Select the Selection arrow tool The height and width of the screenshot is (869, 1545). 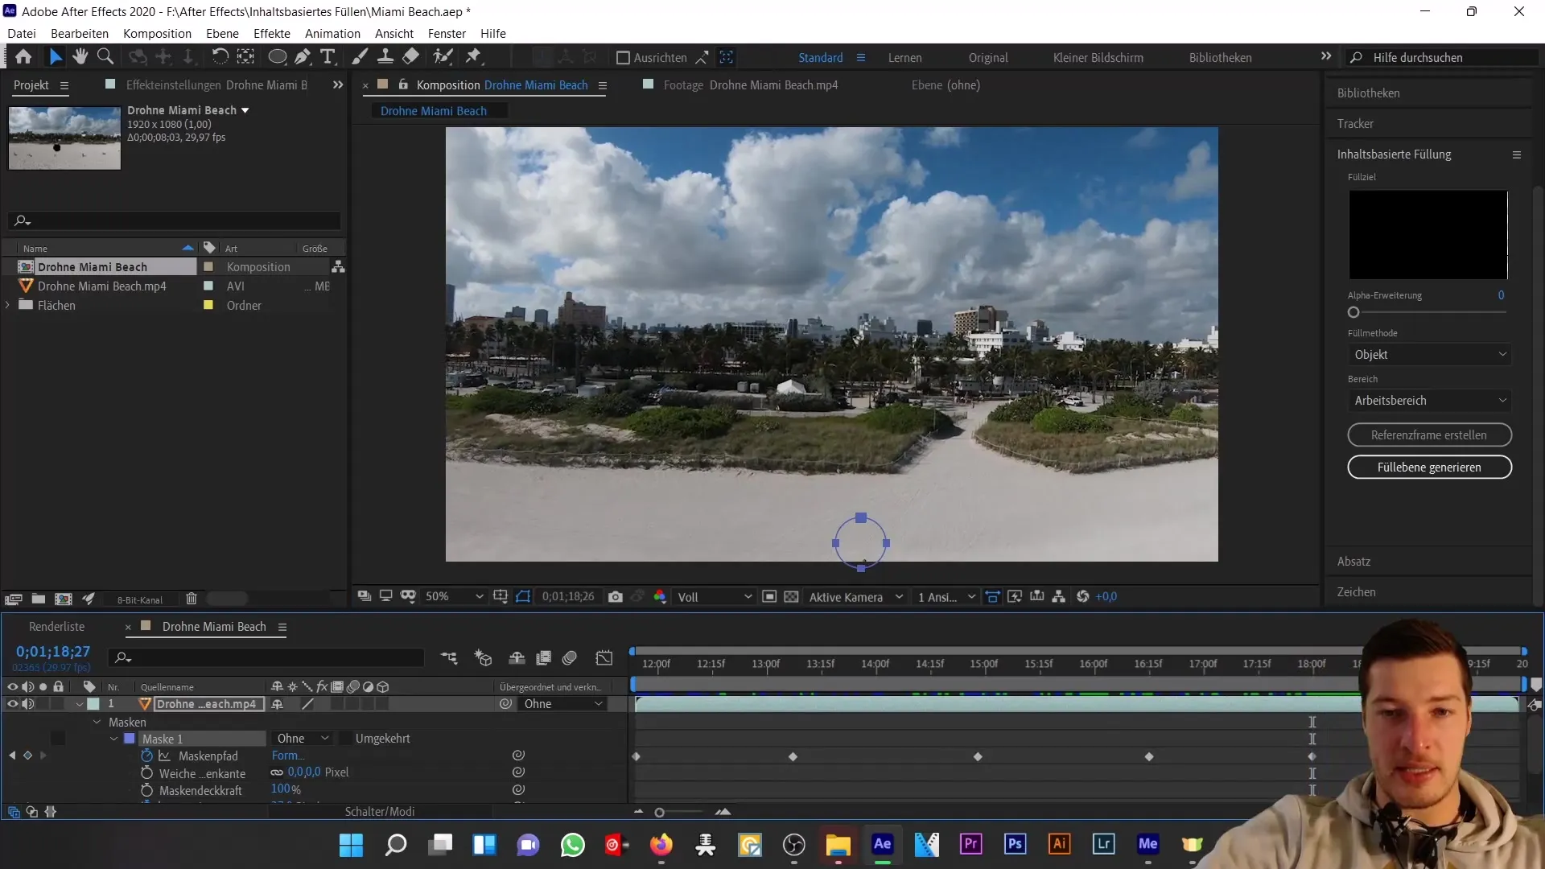[55, 57]
